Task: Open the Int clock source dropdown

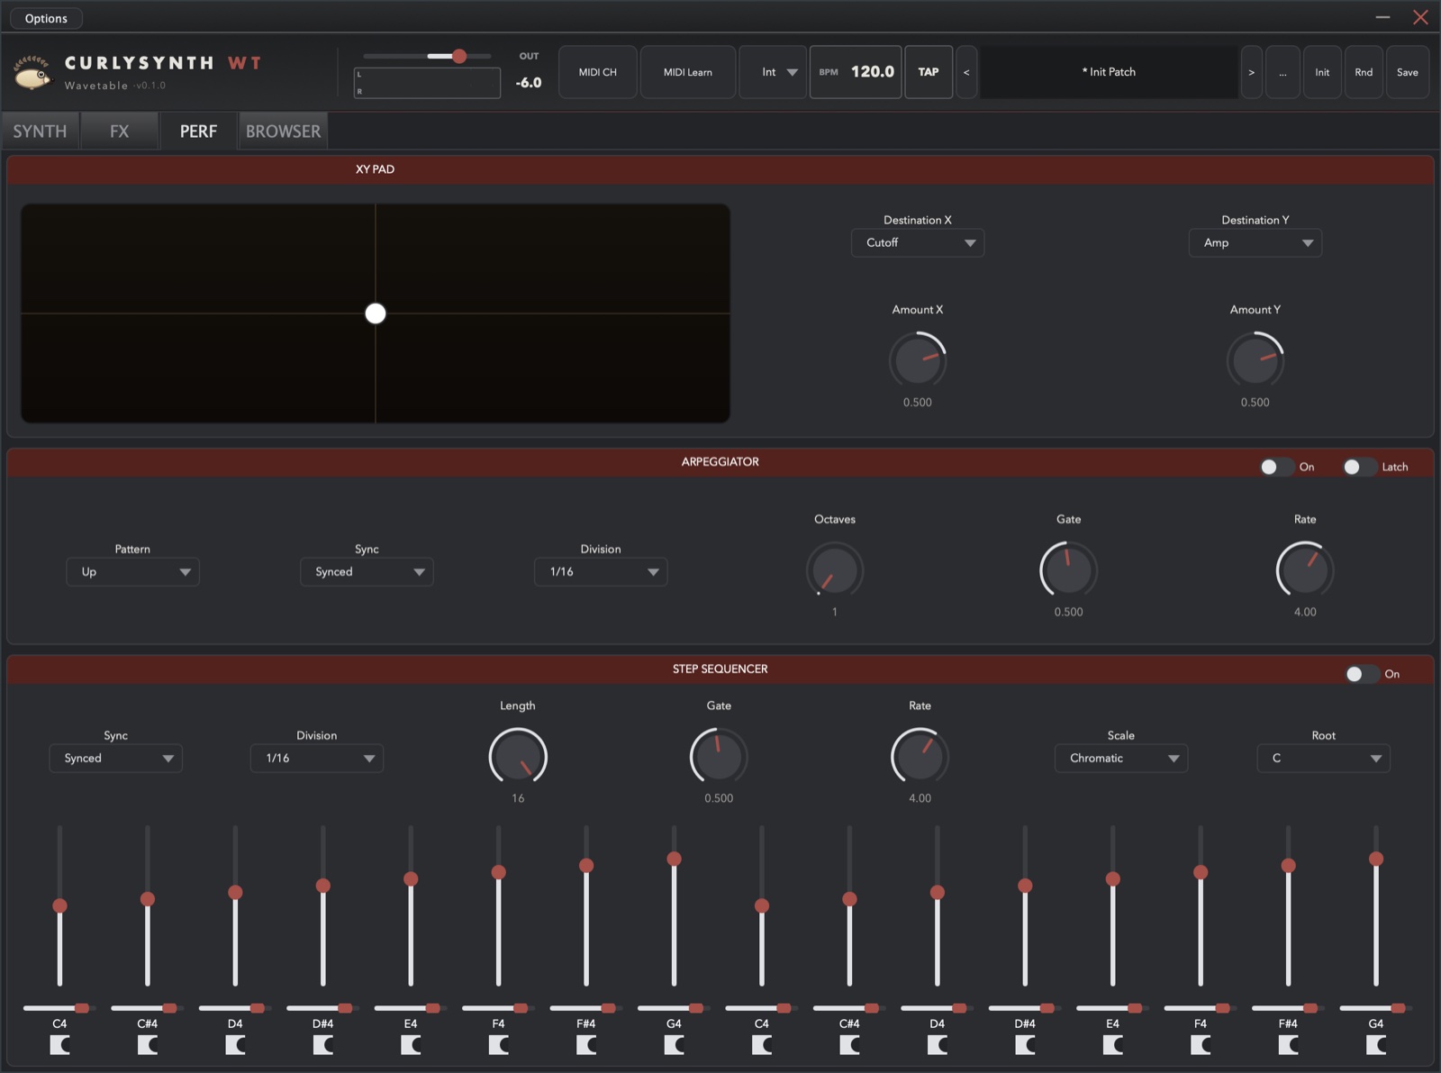Action: tap(773, 72)
